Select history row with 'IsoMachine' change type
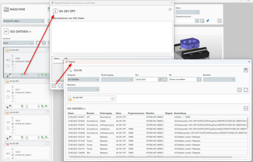The width and height of the screenshot is (253, 162). pos(157,129)
